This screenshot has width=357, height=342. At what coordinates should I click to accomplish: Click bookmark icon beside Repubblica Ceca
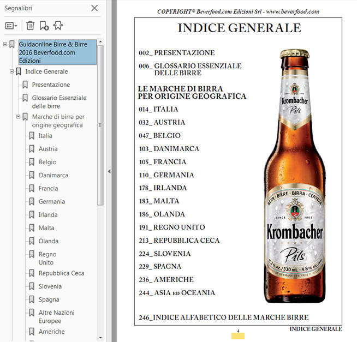tap(32, 273)
